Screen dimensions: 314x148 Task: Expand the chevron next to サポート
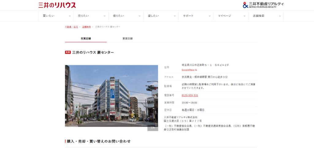point(209,16)
